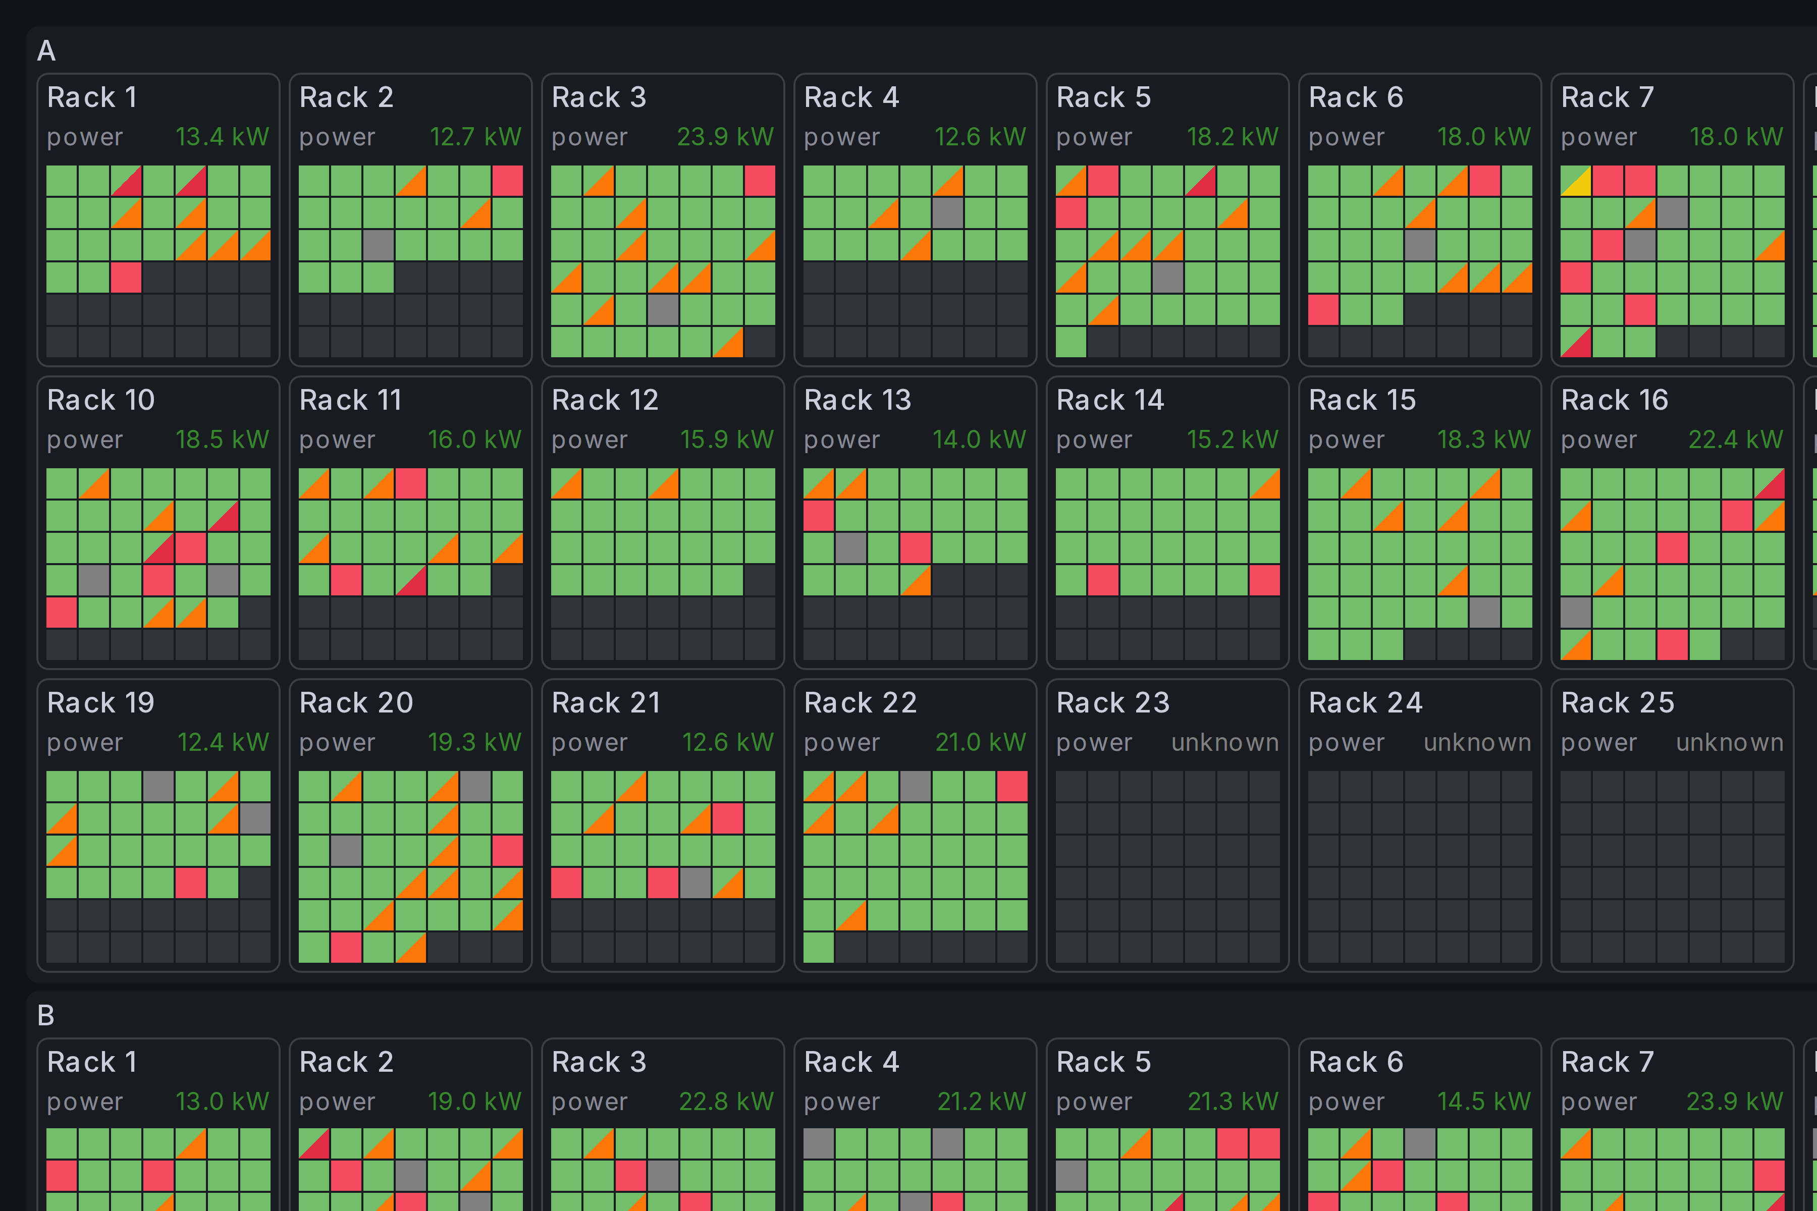Screen dimensions: 1817x1211
Task: Select the 21.0 kW power value
Action: [x=981, y=742]
